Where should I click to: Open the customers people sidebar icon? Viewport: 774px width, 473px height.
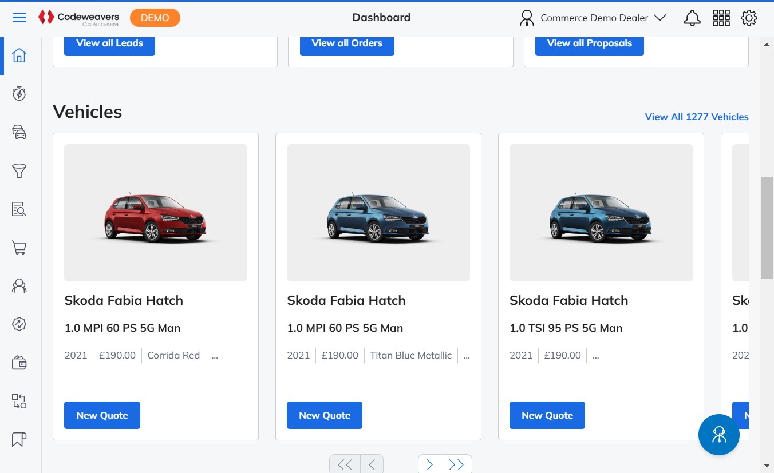(x=19, y=286)
